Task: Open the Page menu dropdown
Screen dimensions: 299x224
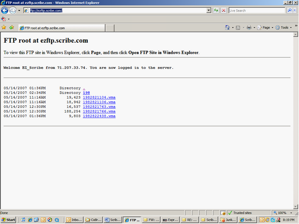Action: (265, 28)
